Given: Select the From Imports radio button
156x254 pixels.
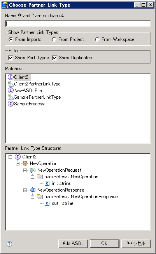Looking at the screenshot, I should point(11,39).
